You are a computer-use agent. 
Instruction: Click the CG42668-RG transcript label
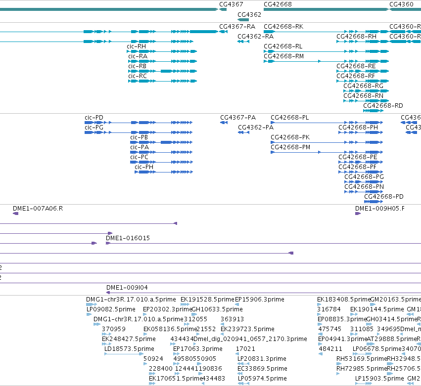pyautogui.click(x=363, y=86)
